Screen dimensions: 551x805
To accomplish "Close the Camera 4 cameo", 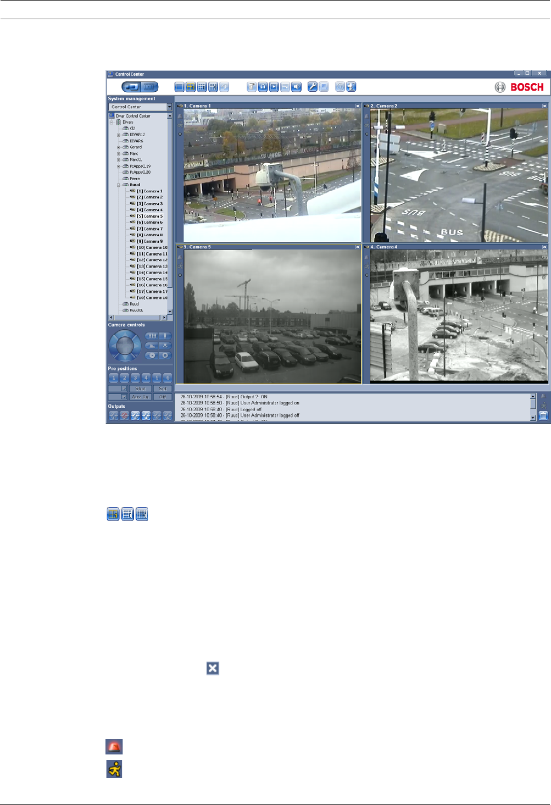I will 544,247.
